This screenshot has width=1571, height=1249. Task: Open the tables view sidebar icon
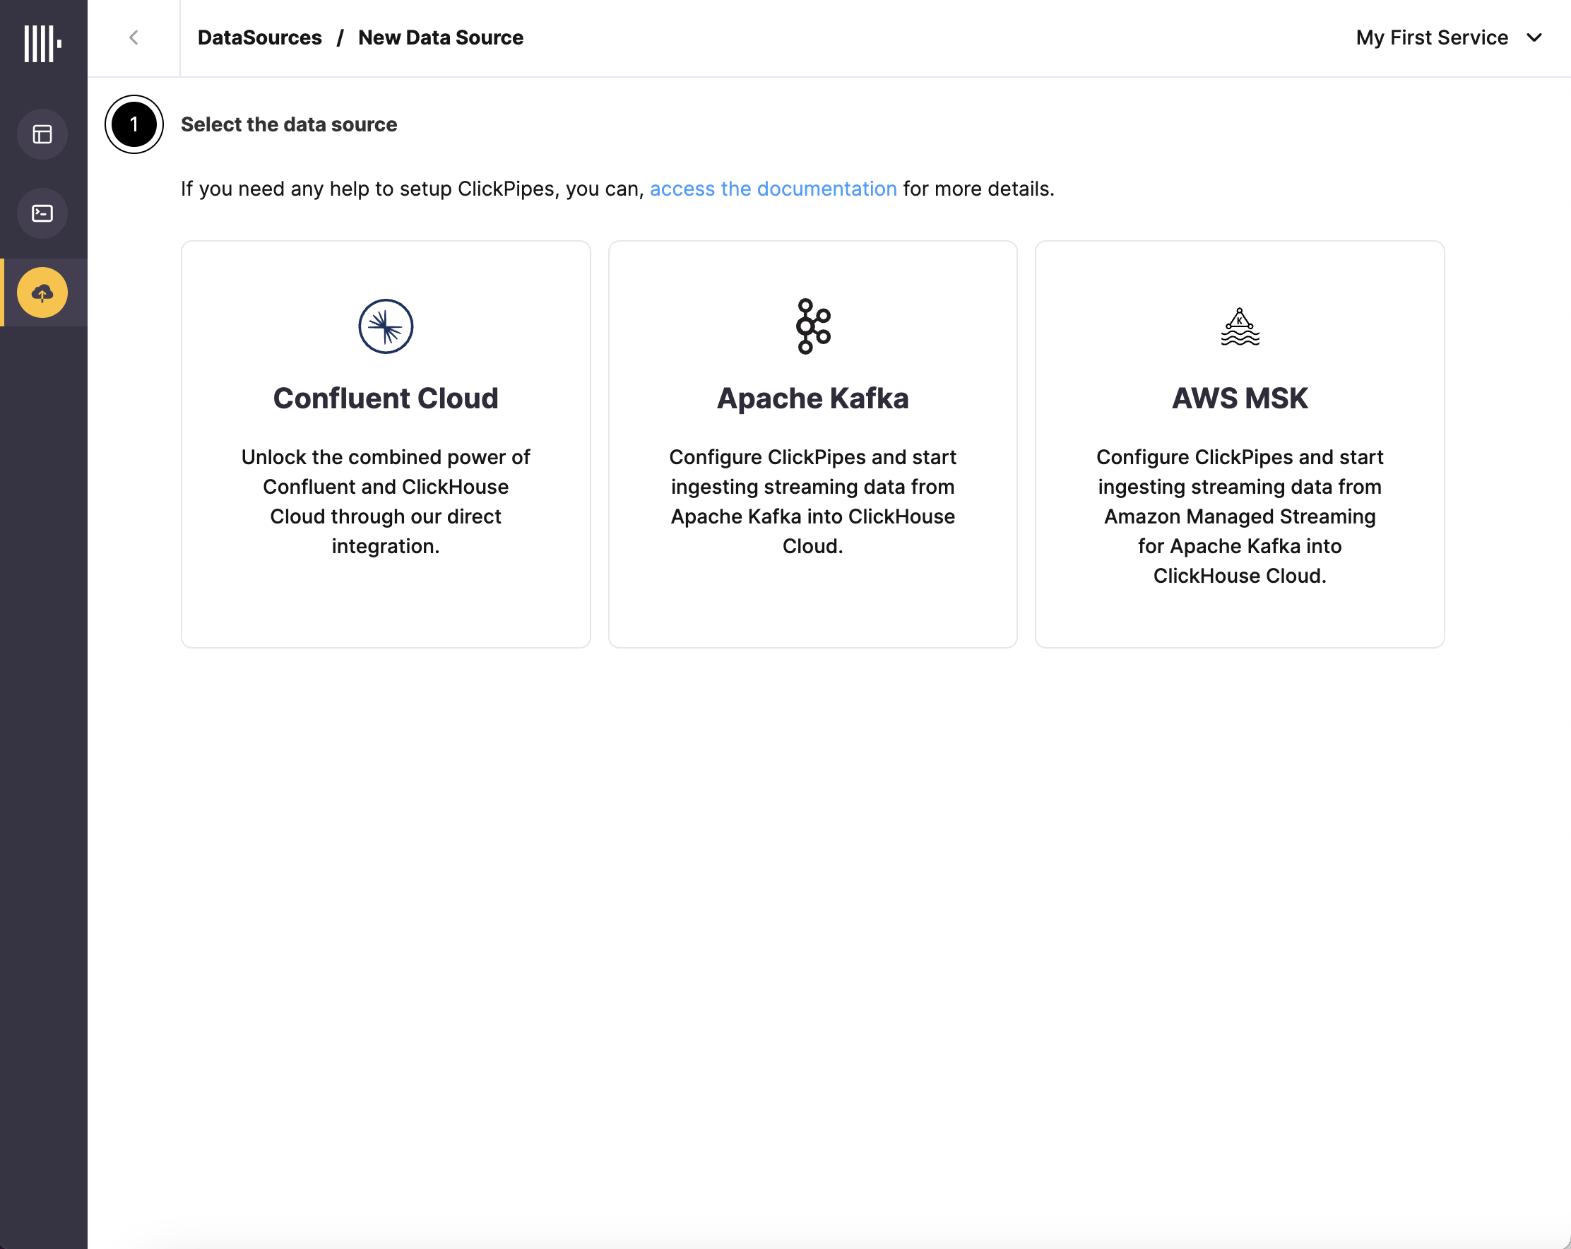[x=42, y=135]
